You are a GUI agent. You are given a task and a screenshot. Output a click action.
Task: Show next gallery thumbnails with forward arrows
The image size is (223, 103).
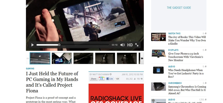coord(142,58)
